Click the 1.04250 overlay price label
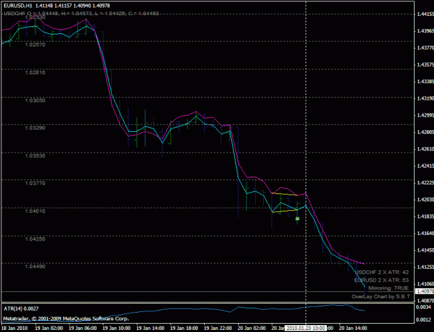 [35, 239]
